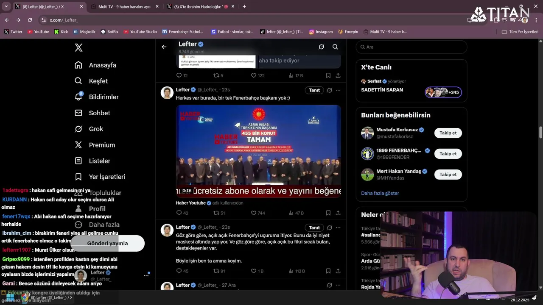Open more options on 27 Ara post

point(338,286)
